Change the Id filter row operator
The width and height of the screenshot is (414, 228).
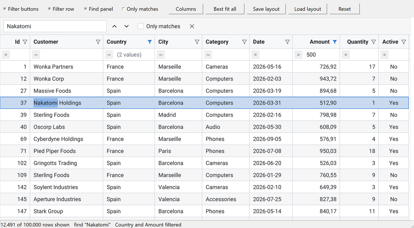[6, 55]
